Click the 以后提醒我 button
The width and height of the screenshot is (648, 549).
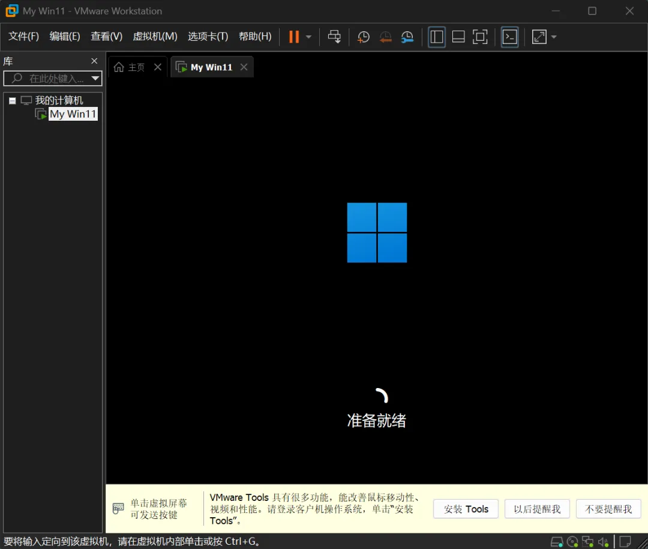click(x=537, y=509)
